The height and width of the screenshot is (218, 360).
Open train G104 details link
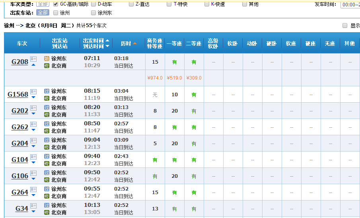[x=20, y=160]
